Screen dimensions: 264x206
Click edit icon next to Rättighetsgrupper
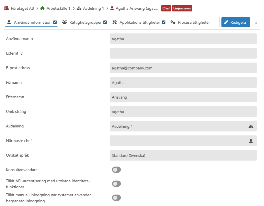click(105, 22)
